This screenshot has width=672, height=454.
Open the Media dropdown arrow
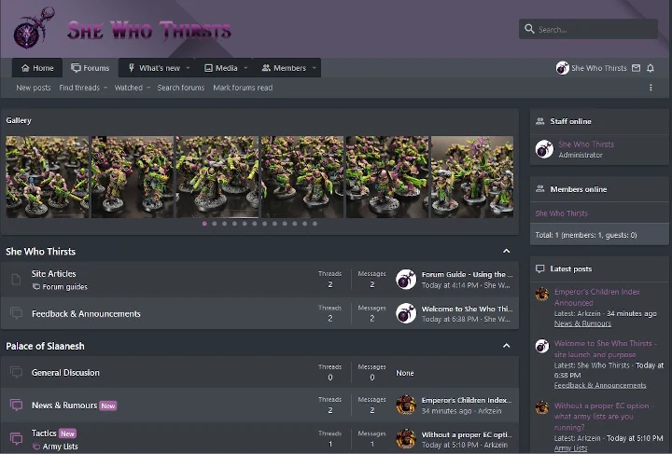pyautogui.click(x=245, y=68)
